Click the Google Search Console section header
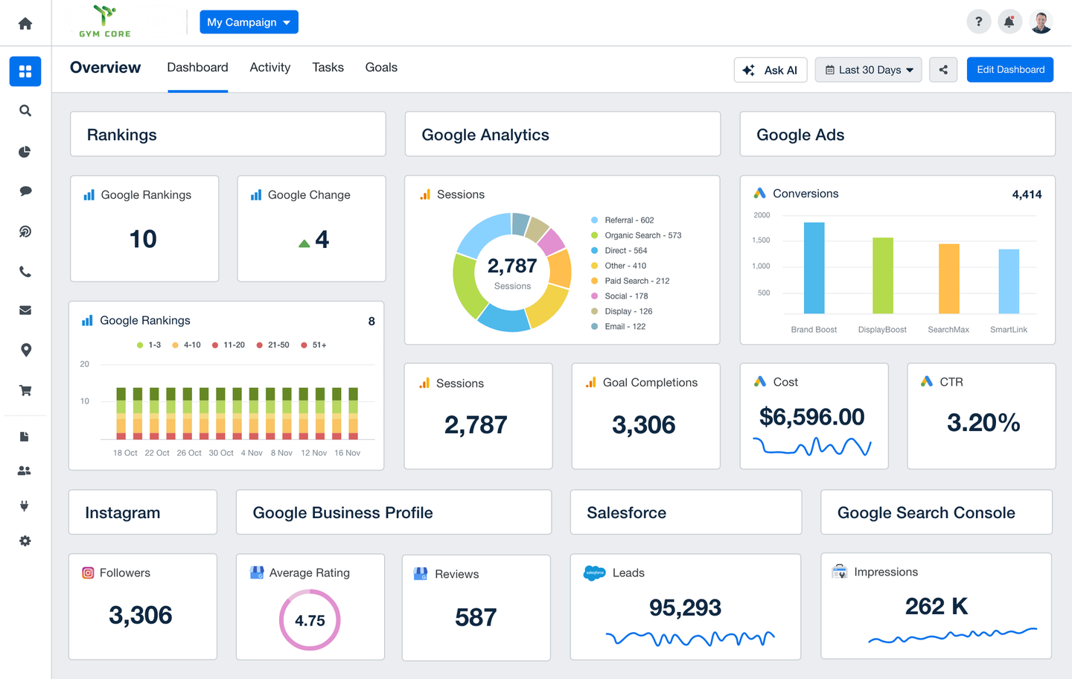 click(x=937, y=513)
